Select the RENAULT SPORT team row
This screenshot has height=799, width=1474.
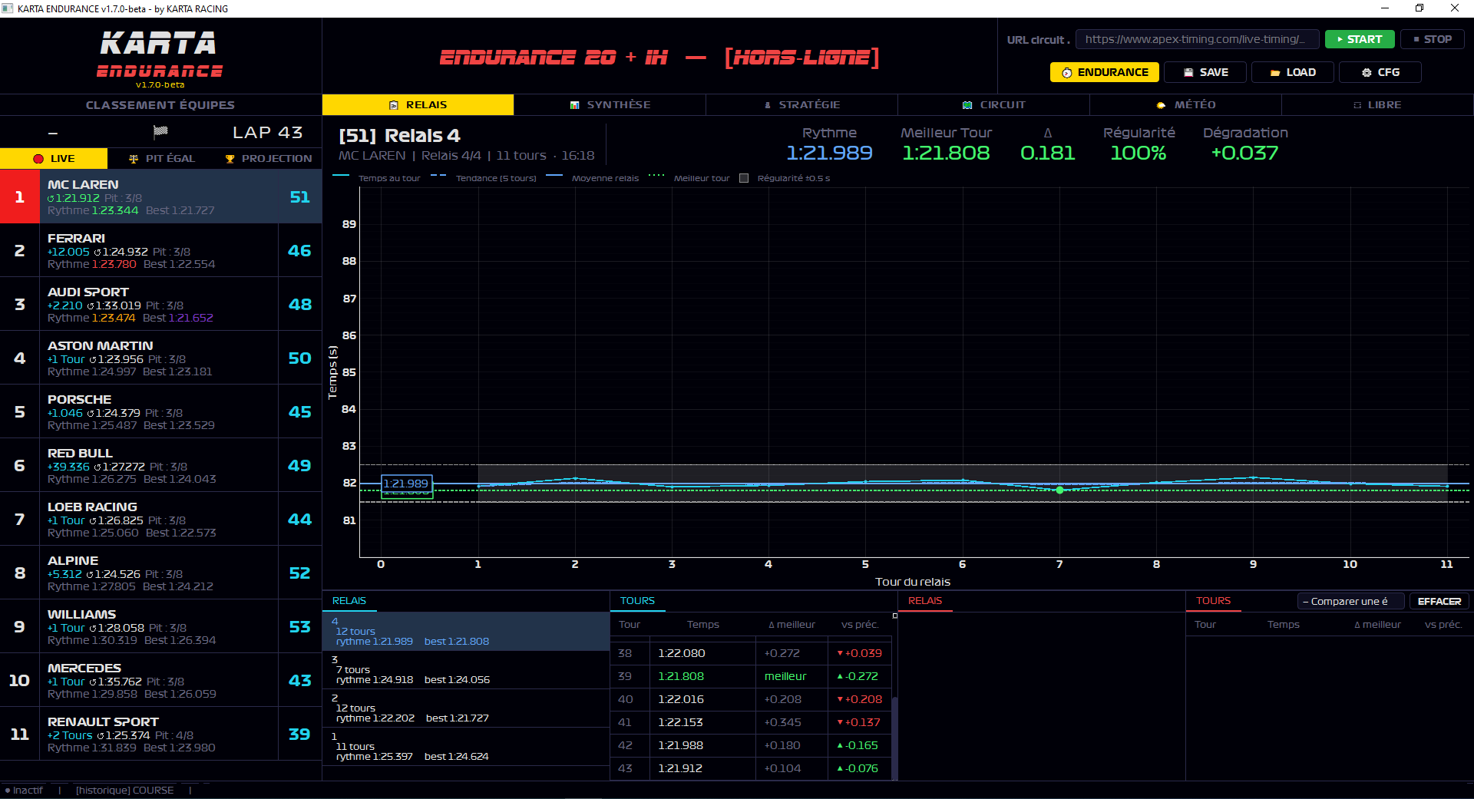[x=160, y=734]
